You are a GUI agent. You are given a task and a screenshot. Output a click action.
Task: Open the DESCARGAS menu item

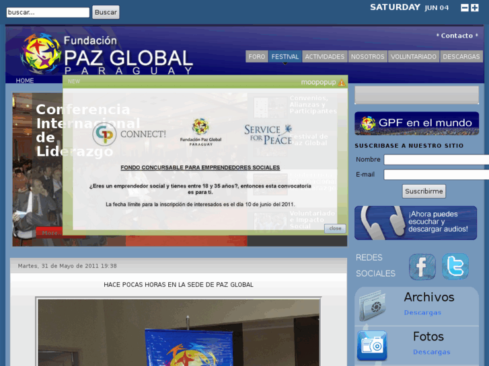pyautogui.click(x=461, y=56)
